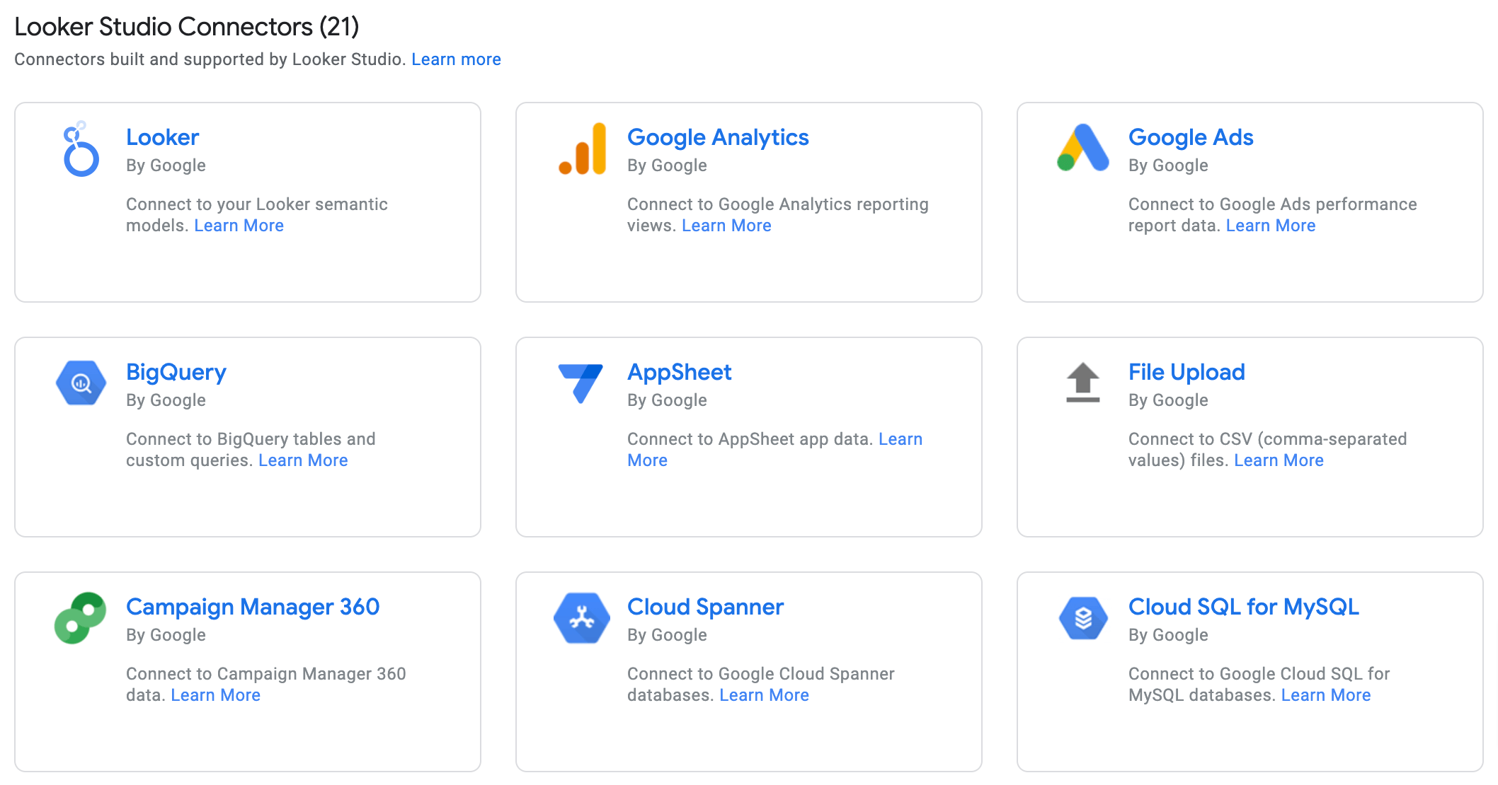Choose the BigQuery hexagon icon

(x=81, y=383)
